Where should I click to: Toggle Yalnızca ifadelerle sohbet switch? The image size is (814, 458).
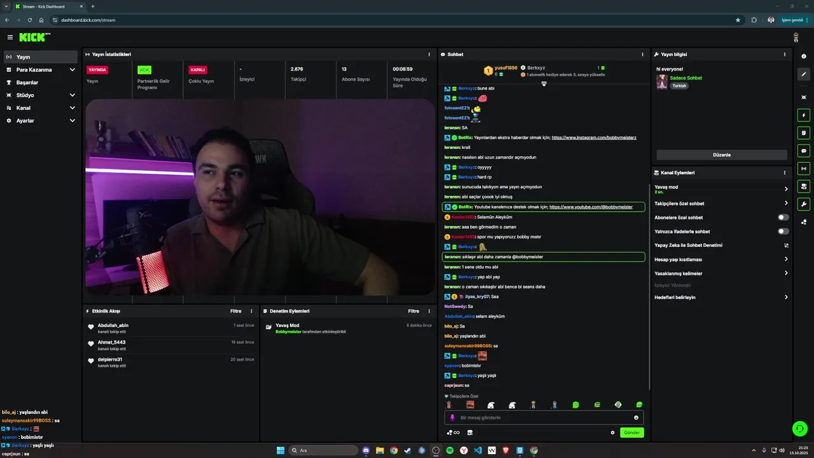point(783,232)
